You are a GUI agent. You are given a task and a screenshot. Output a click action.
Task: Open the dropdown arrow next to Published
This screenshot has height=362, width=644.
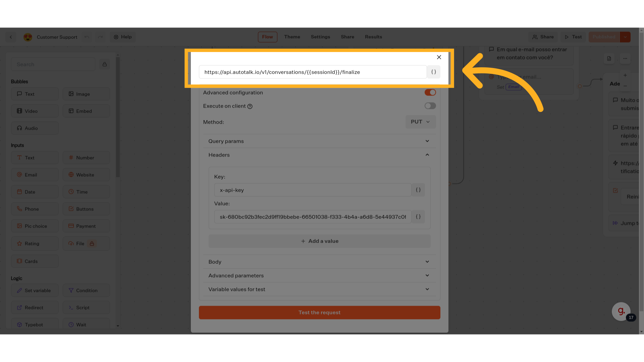(x=625, y=37)
